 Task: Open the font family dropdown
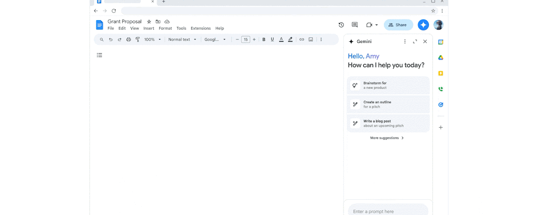pos(215,39)
